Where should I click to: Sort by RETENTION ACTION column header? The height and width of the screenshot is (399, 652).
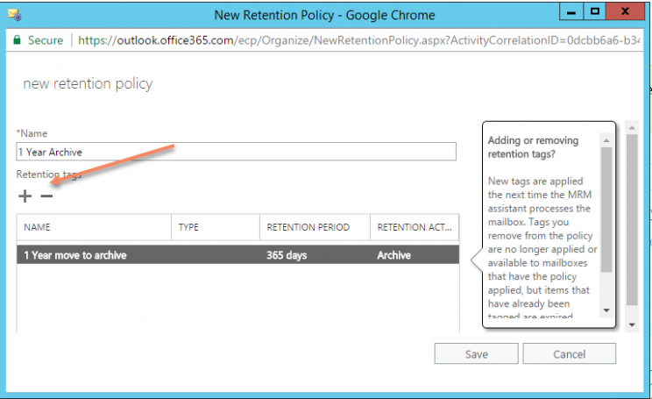pyautogui.click(x=415, y=227)
